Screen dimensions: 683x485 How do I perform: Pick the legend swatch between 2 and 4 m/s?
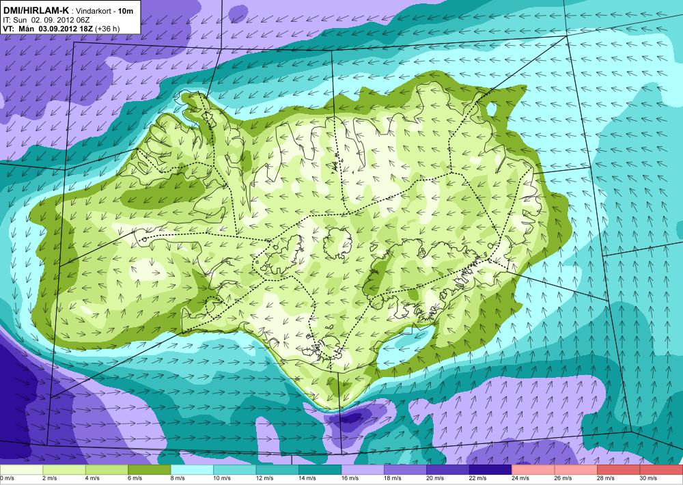point(64,470)
